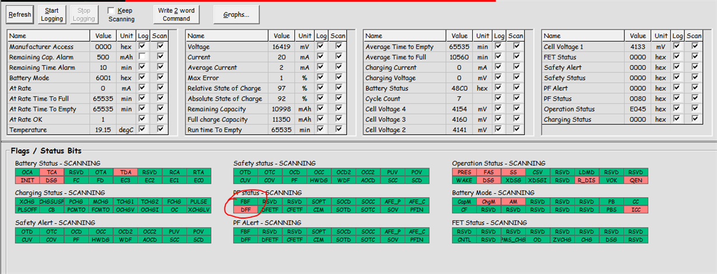The width and height of the screenshot is (717, 274).
Task: Click the VOK flag in Operation Status bits
Action: click(x=611, y=180)
